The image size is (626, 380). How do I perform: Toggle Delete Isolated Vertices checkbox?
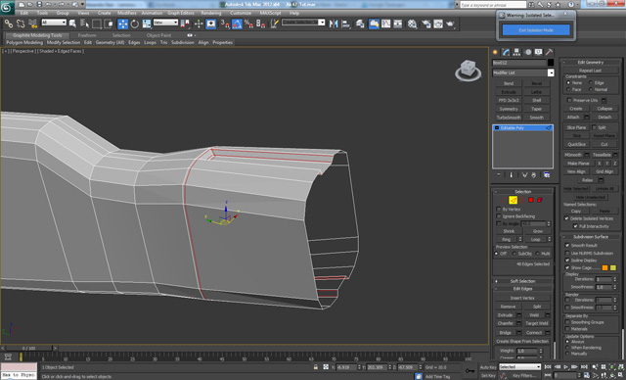tap(566, 218)
